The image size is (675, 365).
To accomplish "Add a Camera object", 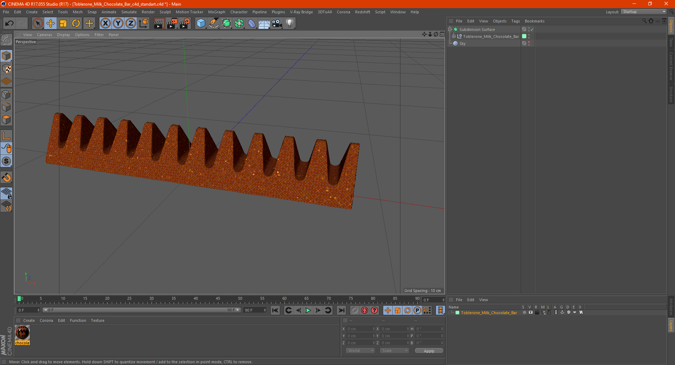I will coord(277,24).
